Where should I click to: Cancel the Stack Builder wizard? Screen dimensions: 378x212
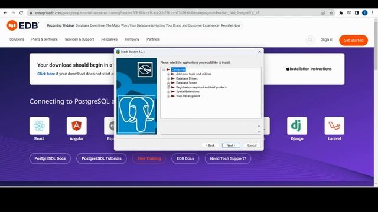pyautogui.click(x=252, y=145)
